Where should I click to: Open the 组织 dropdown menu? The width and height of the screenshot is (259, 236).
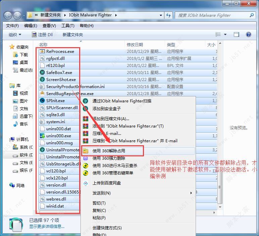point(15,34)
